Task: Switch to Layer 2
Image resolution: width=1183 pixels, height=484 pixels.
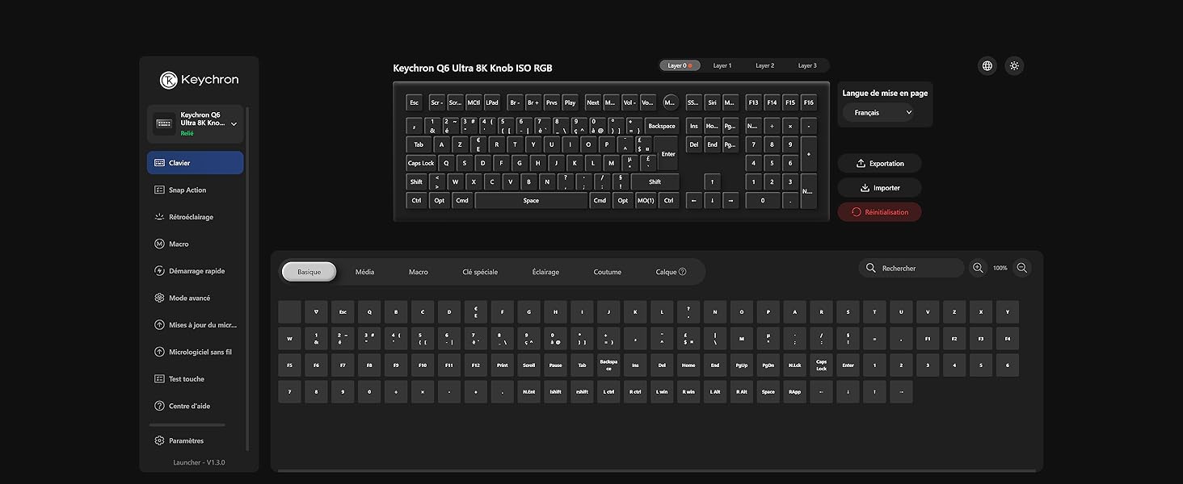Action: 764,65
